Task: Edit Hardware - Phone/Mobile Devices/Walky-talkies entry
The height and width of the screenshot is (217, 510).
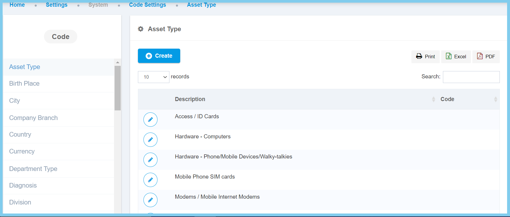Action: pos(150,160)
